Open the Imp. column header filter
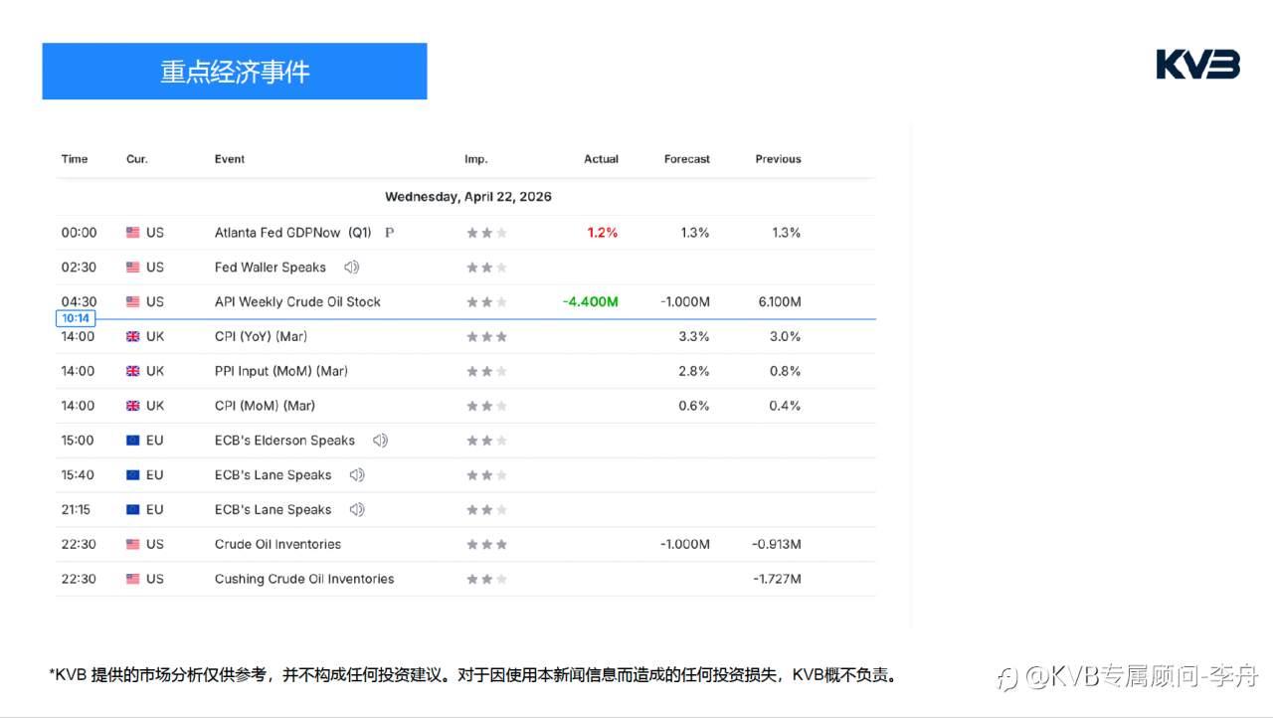Screen dimensions: 1273x718 click(475, 159)
